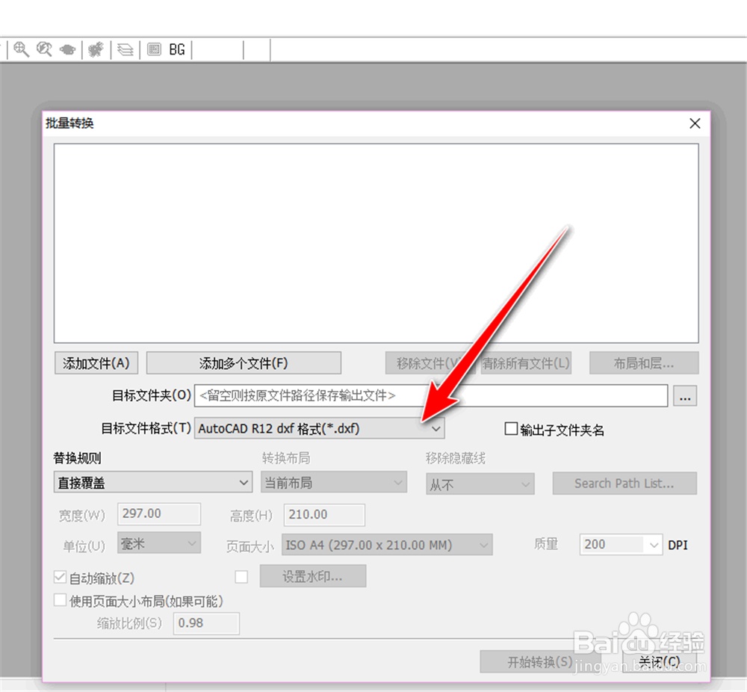Click the raster image toolbar icon
This screenshot has height=692, width=747.
click(155, 49)
